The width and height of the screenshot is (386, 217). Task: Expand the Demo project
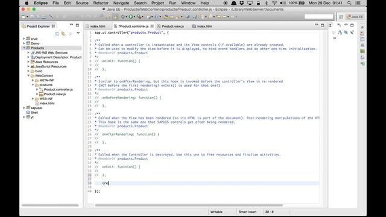click(24, 43)
